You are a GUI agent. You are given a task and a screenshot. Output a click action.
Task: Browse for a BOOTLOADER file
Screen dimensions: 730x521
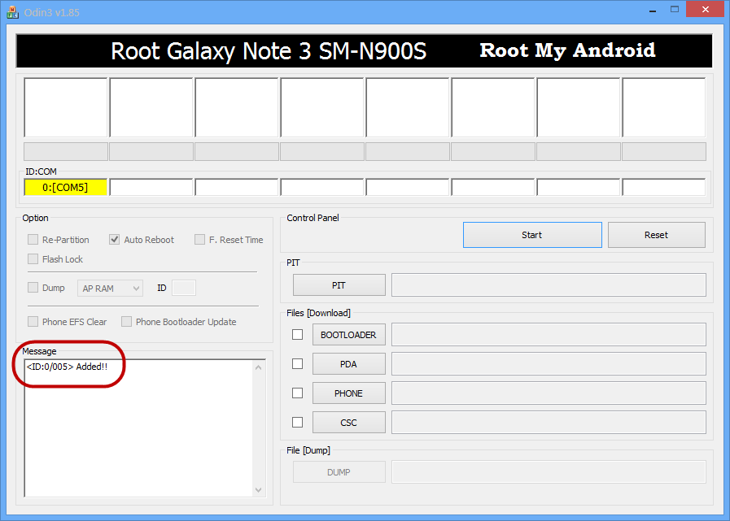[x=348, y=335]
